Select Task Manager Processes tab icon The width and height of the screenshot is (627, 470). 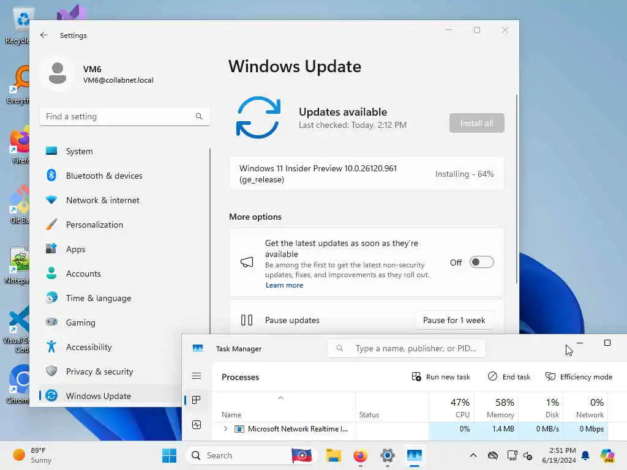(197, 400)
